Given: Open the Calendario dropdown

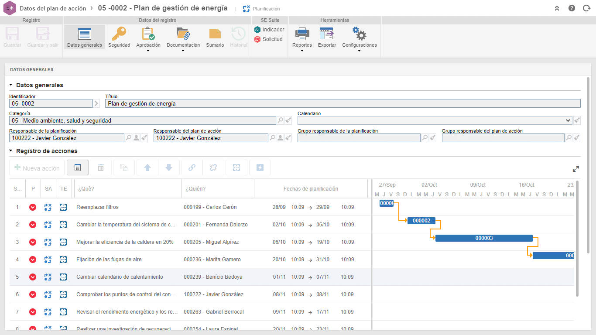Looking at the screenshot, I should (x=435, y=120).
